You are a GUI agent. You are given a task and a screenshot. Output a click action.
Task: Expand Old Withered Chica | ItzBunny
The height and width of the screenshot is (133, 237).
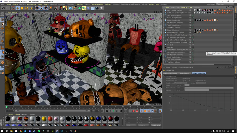click(163, 40)
